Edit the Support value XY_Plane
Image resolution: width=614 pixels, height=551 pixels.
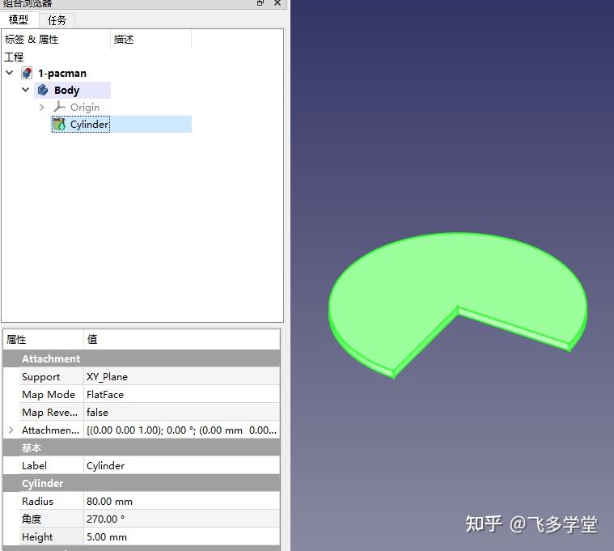(182, 376)
